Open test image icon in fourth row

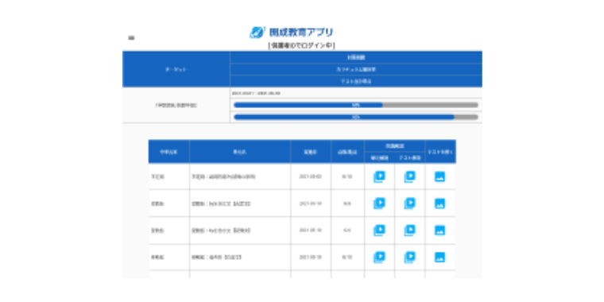click(440, 257)
